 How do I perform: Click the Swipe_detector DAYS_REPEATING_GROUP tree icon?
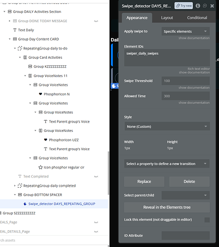(25, 204)
